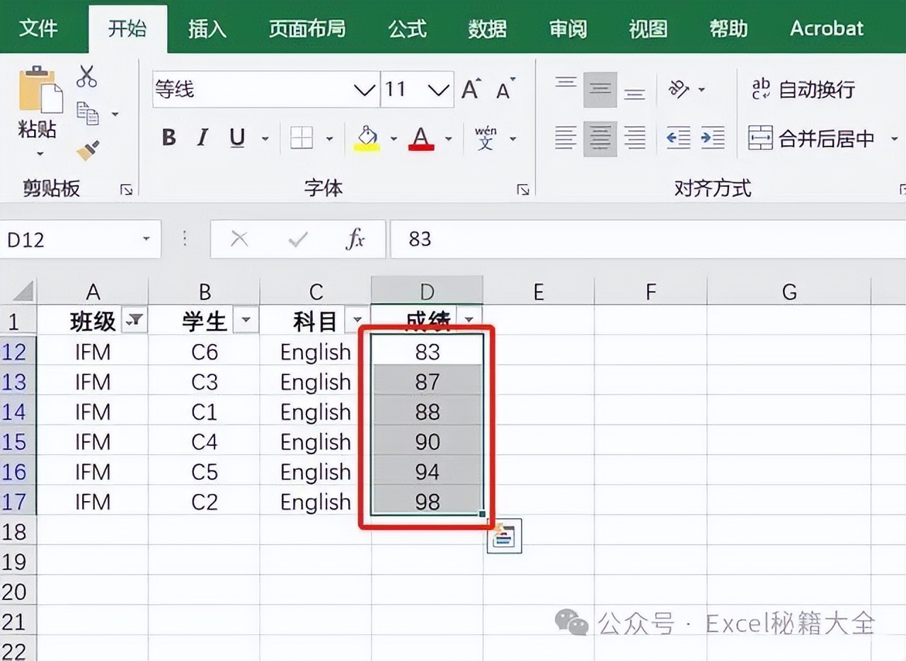The width and height of the screenshot is (906, 661).
Task: Align text right
Action: coord(635,138)
